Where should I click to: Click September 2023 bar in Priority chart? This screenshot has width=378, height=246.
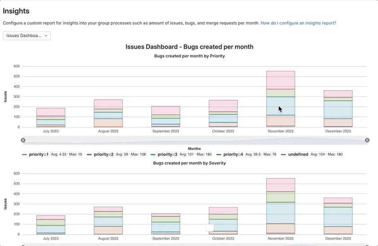coord(166,117)
